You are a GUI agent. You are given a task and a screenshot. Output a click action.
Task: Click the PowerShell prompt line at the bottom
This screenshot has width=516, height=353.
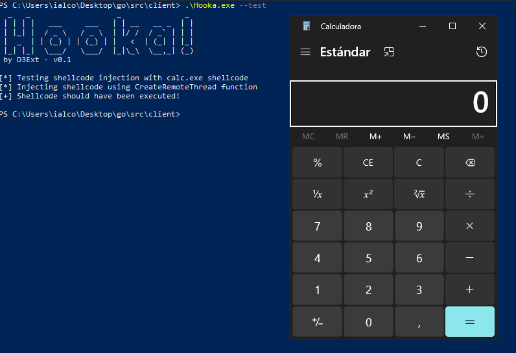pos(90,114)
